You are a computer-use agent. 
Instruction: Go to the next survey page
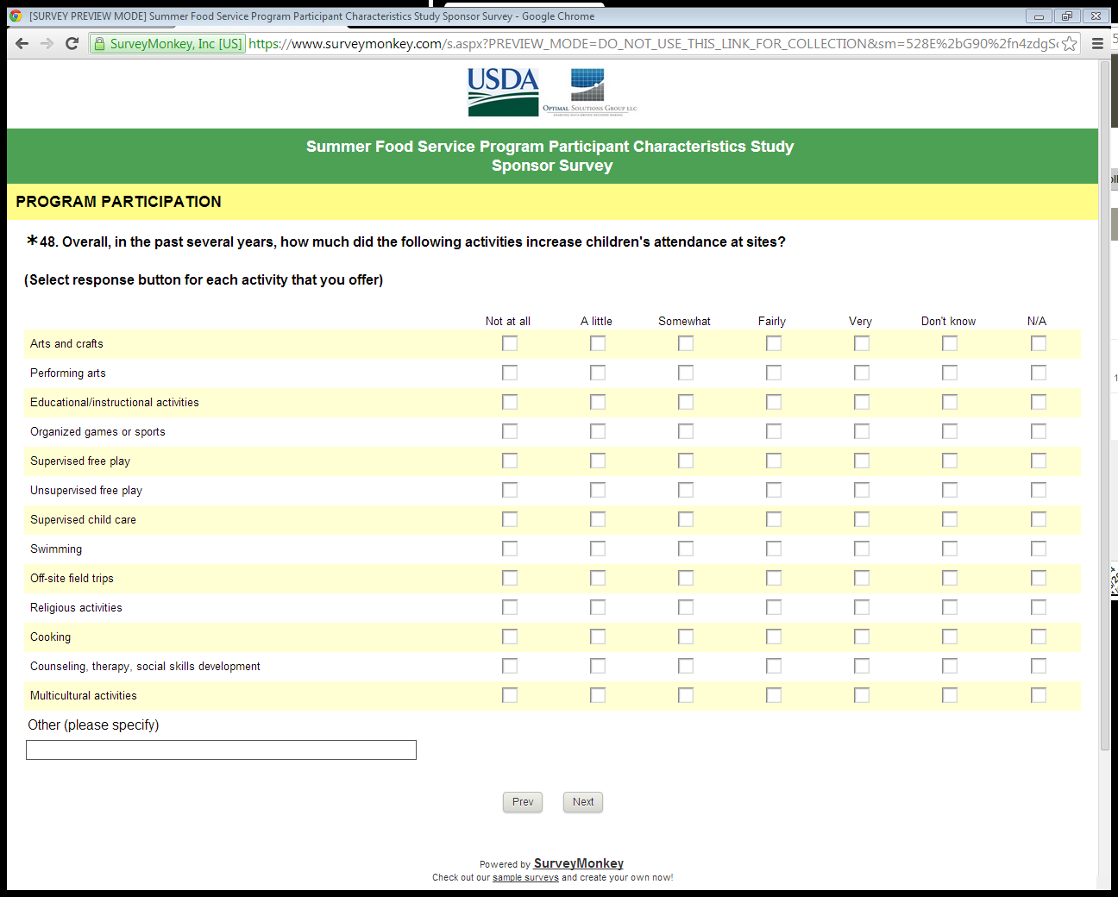[x=583, y=802]
